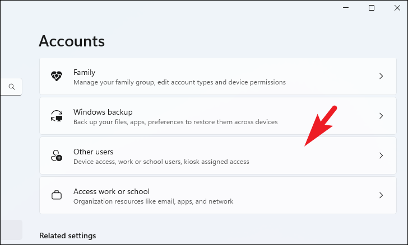This screenshot has height=245, width=408.
Task: Open the Family settings title
Action: tap(84, 72)
